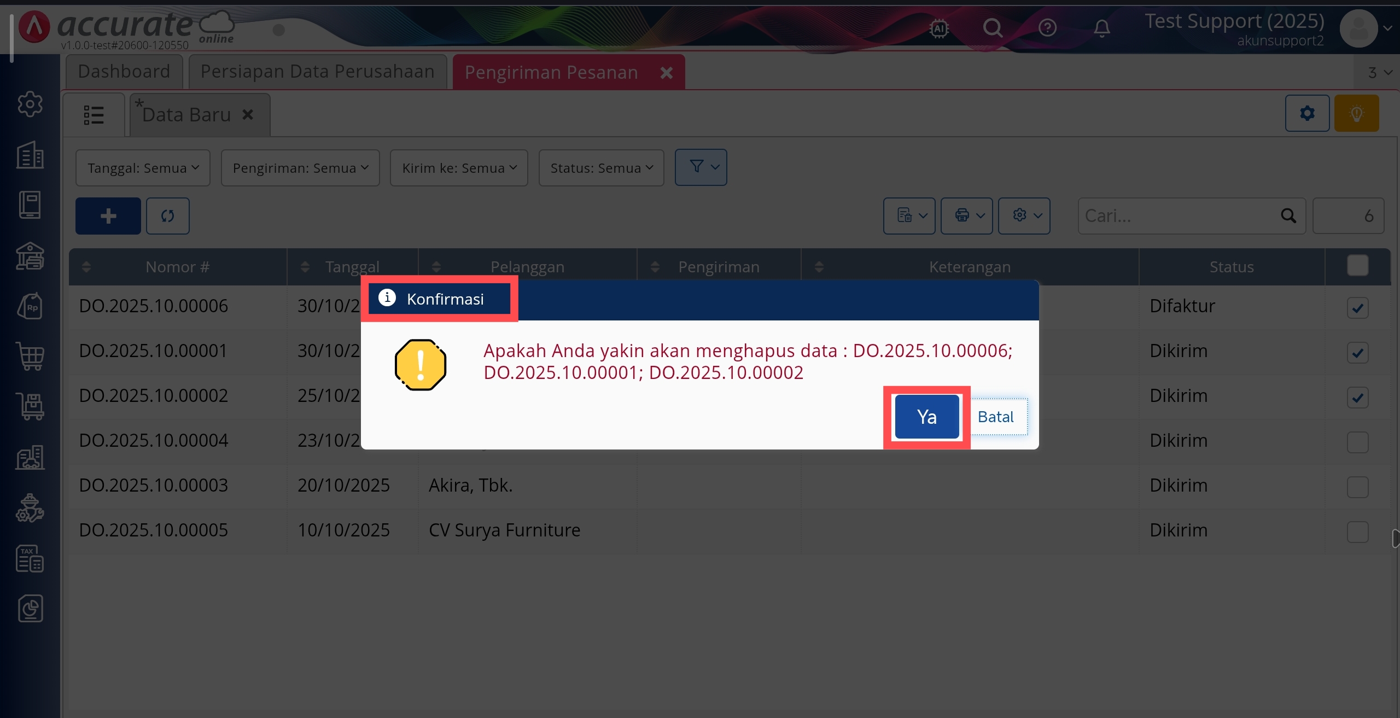Screen dimensions: 1400x718
Task: Confirm deletion with the Ya button
Action: coord(926,417)
